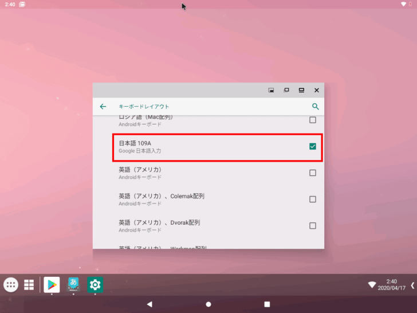Click restore-size window button on titlebar
417x313 pixels.
(286, 90)
